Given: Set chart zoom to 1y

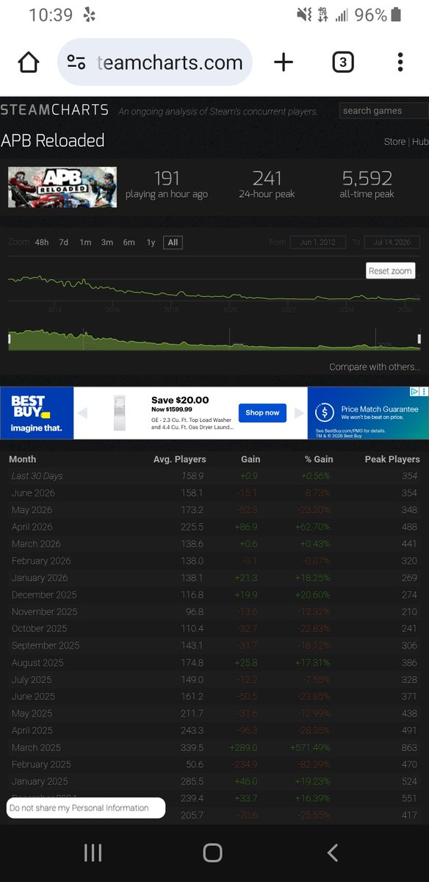Looking at the screenshot, I should [x=151, y=243].
